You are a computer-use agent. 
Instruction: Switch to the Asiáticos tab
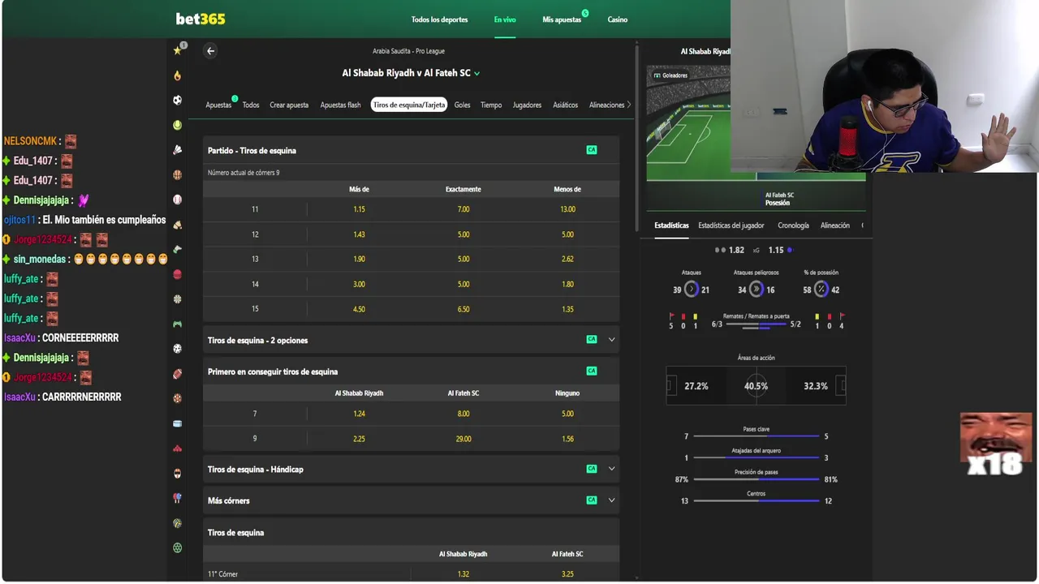click(x=566, y=105)
